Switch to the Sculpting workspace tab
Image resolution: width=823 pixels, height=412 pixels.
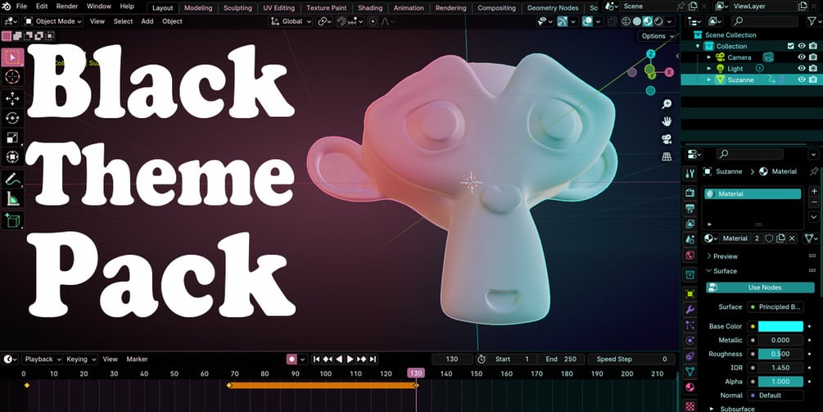point(237,8)
